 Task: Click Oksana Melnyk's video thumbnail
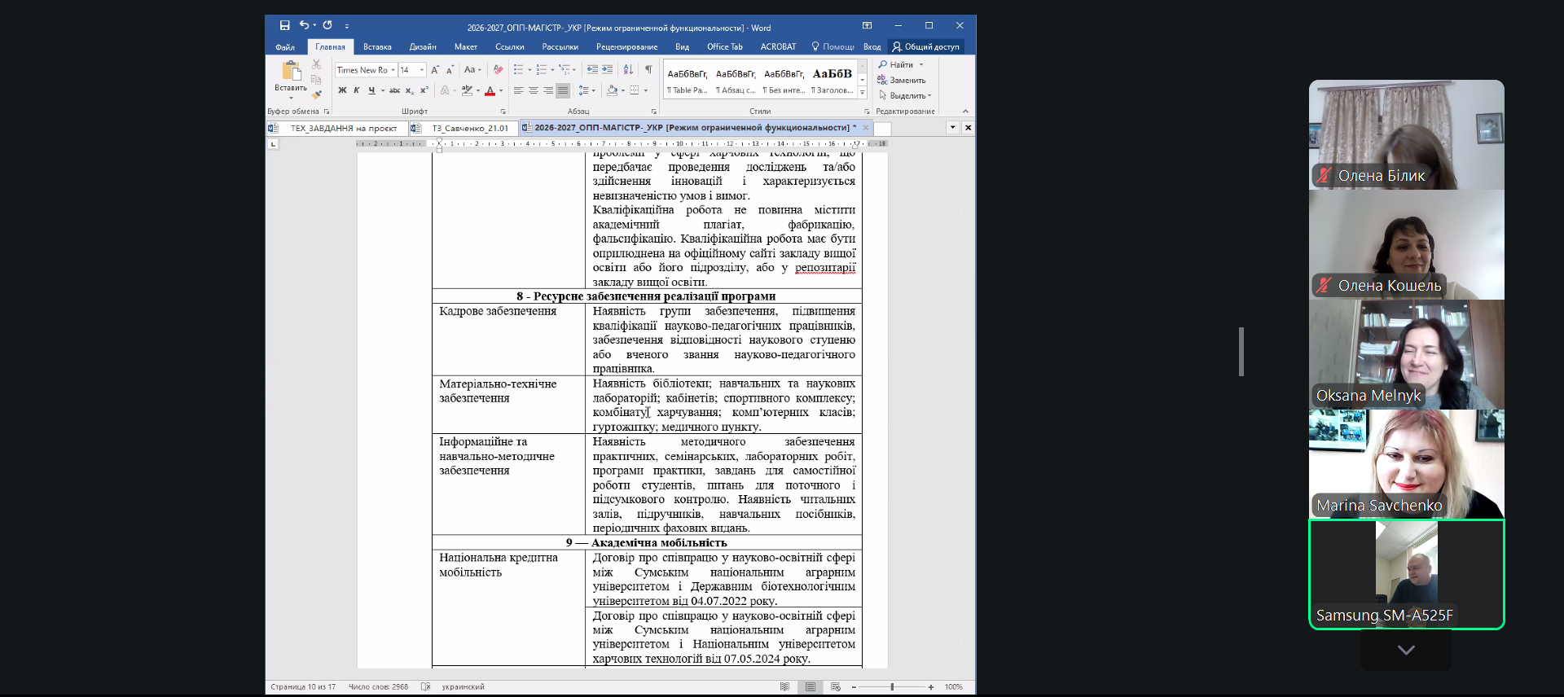pos(1406,354)
